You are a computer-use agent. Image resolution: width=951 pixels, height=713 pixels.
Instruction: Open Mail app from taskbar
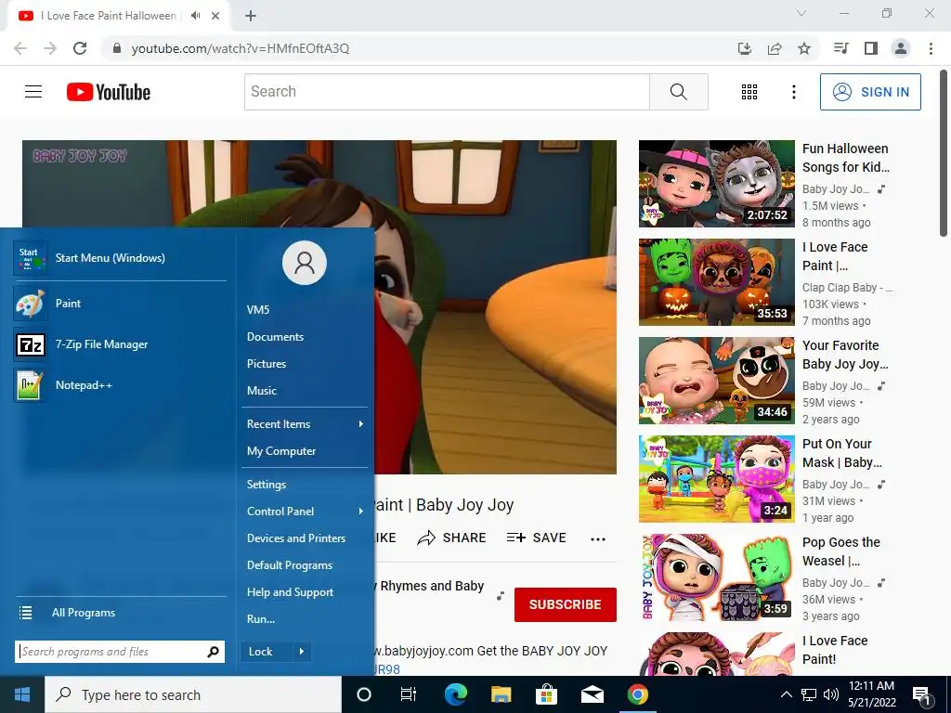point(592,694)
